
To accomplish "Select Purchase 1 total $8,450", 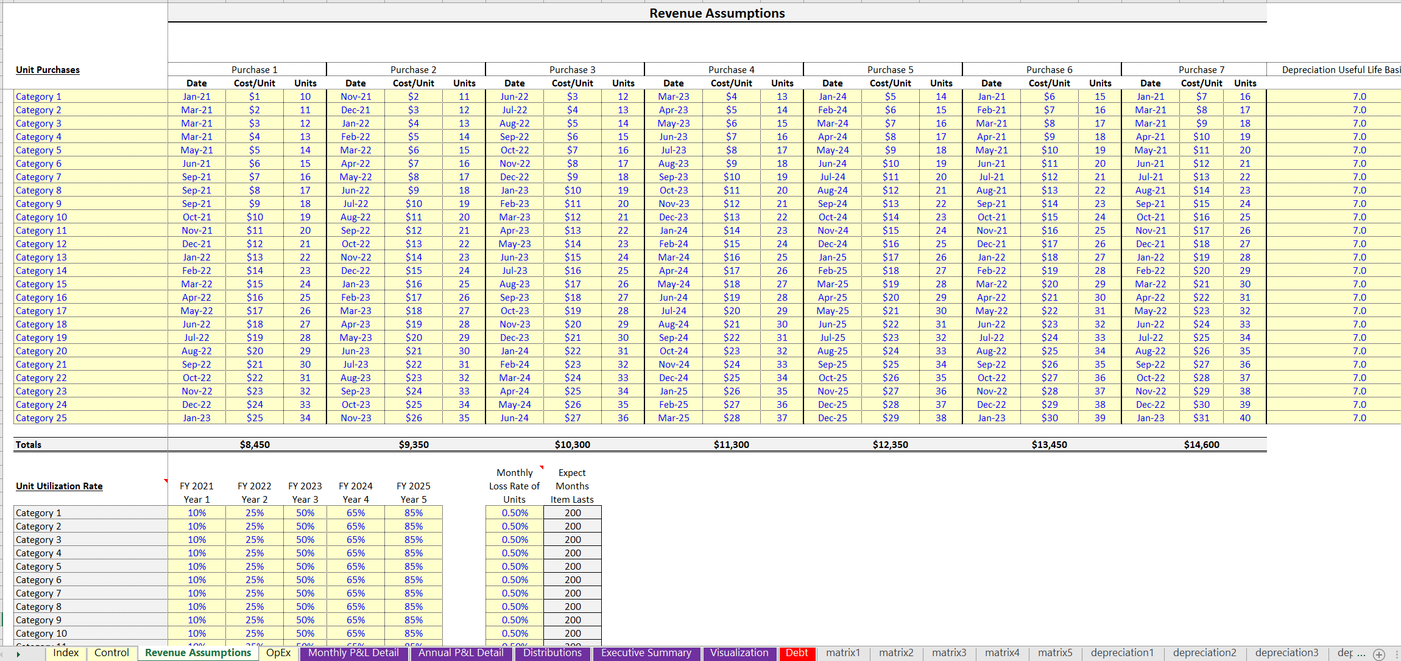I will coord(255,445).
